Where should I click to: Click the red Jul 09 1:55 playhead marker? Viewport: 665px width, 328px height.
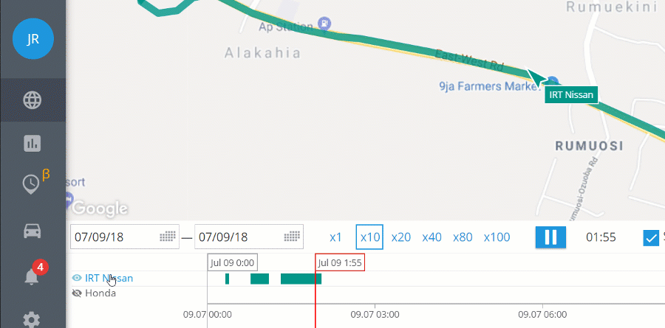[x=341, y=262]
